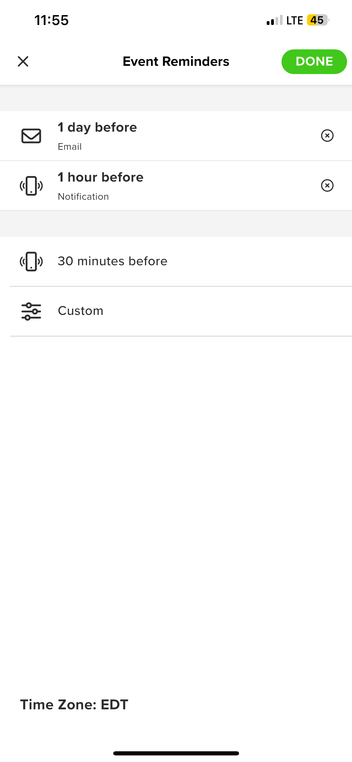
Task: Tap the Event Reminders header title
Action: (x=176, y=61)
